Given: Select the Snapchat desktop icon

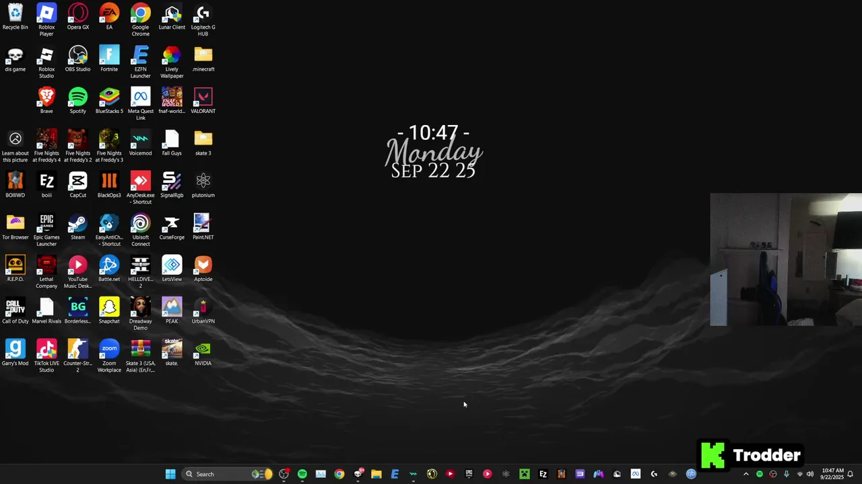Looking at the screenshot, I should tap(109, 311).
